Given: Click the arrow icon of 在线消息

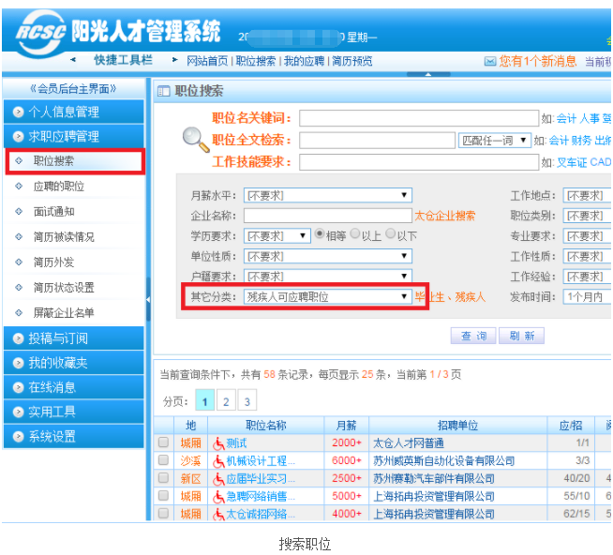Looking at the screenshot, I should (x=18, y=387).
